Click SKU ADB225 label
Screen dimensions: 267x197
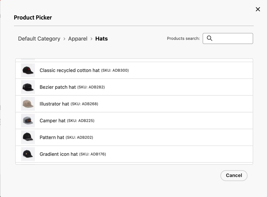coord(81,121)
